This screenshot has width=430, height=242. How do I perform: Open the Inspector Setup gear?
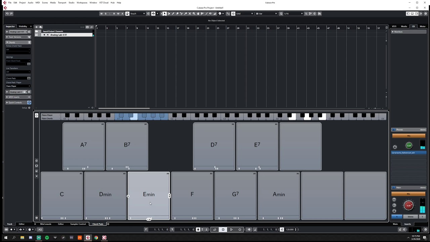click(29, 108)
